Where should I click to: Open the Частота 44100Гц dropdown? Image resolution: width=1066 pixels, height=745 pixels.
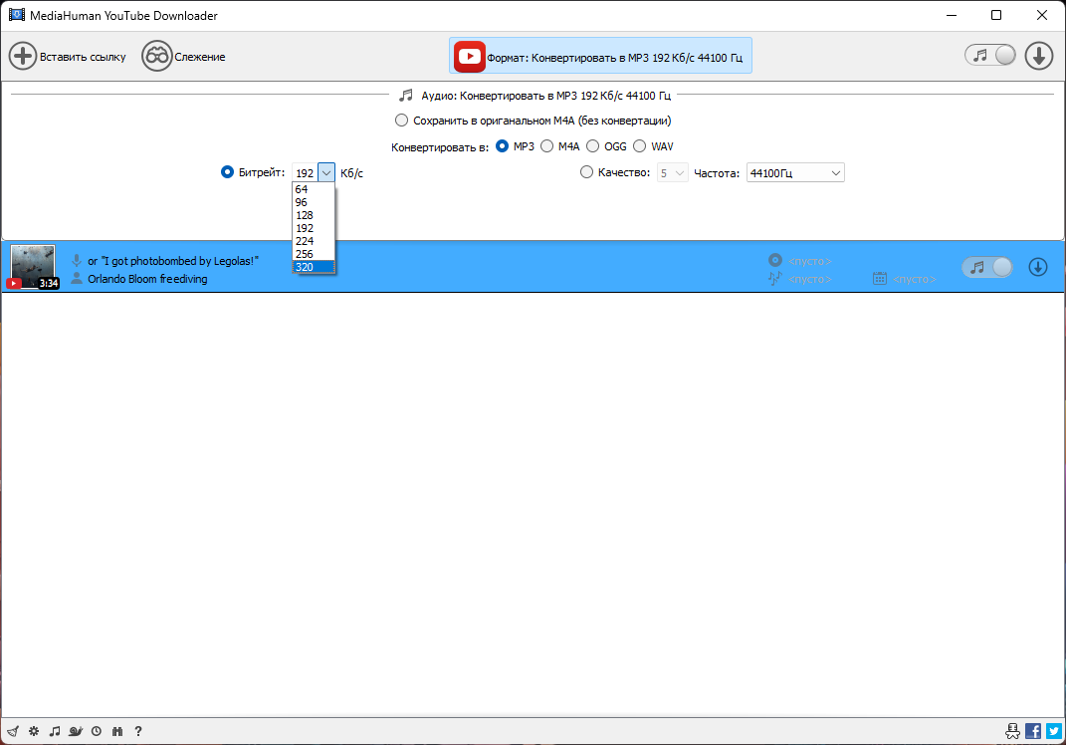point(795,173)
